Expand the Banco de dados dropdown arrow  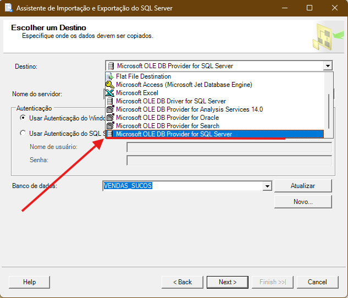pos(267,186)
